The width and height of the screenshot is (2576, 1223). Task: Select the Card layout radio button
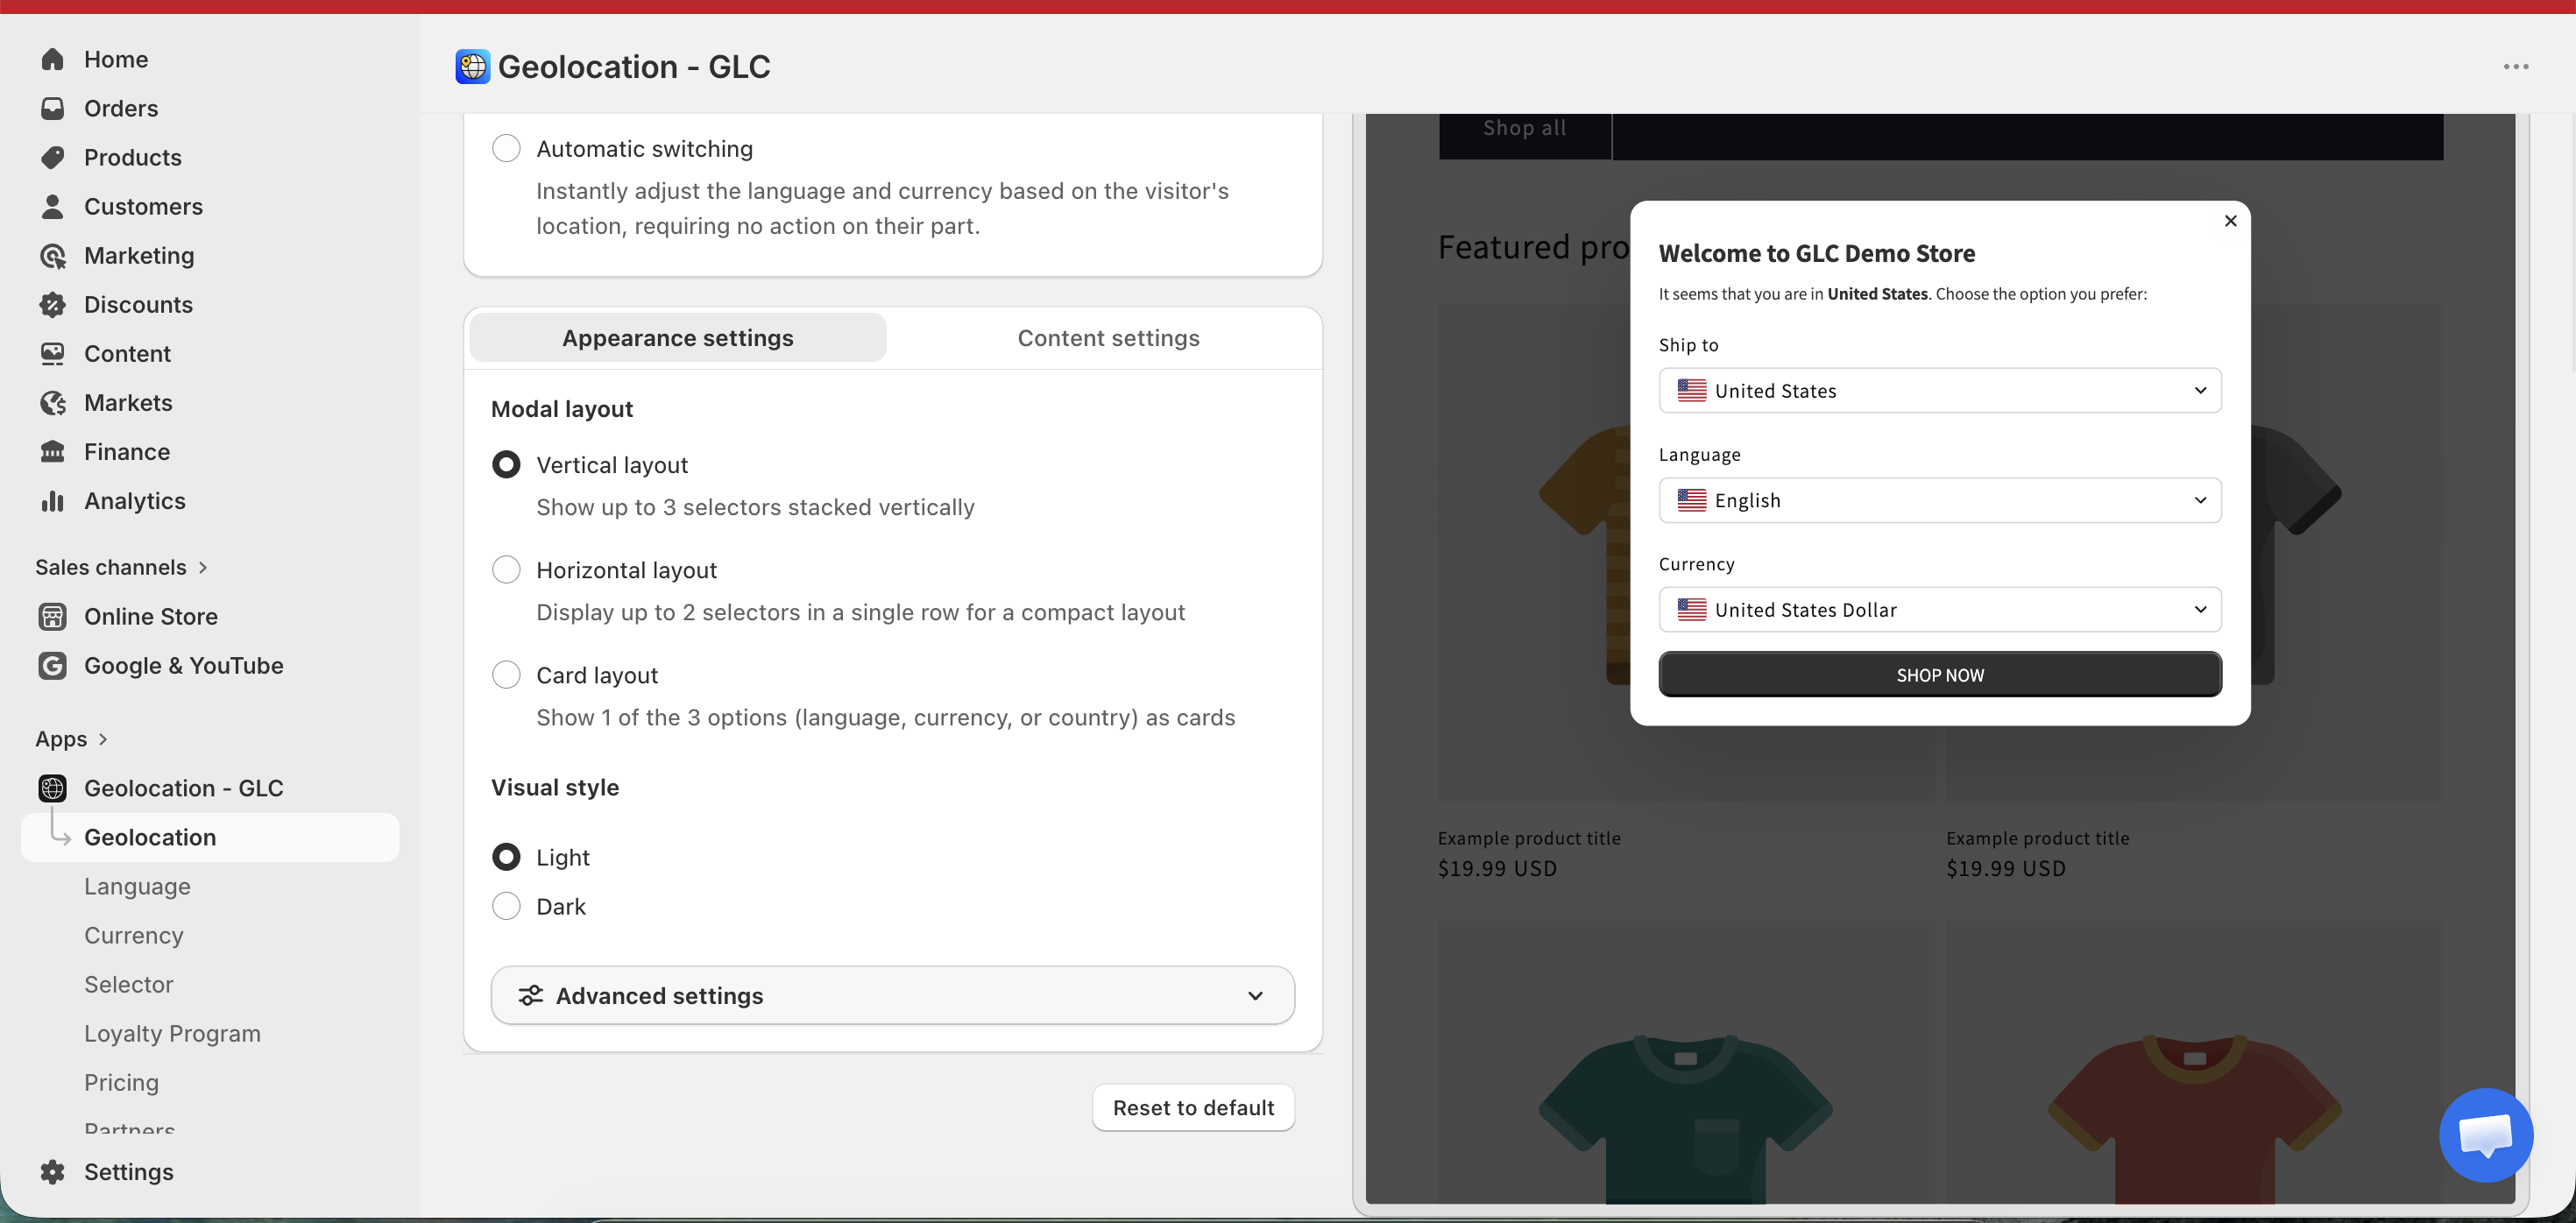(506, 674)
